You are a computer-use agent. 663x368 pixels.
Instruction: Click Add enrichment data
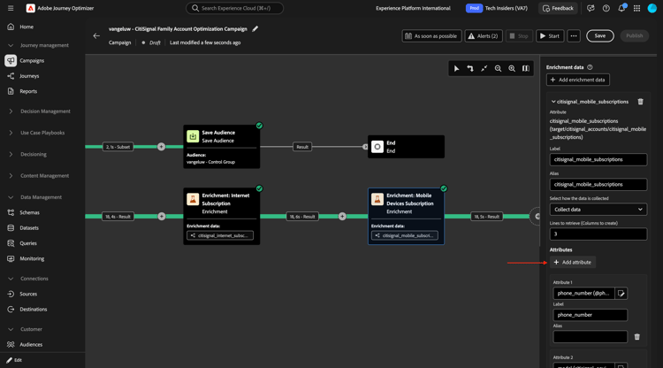tap(577, 80)
